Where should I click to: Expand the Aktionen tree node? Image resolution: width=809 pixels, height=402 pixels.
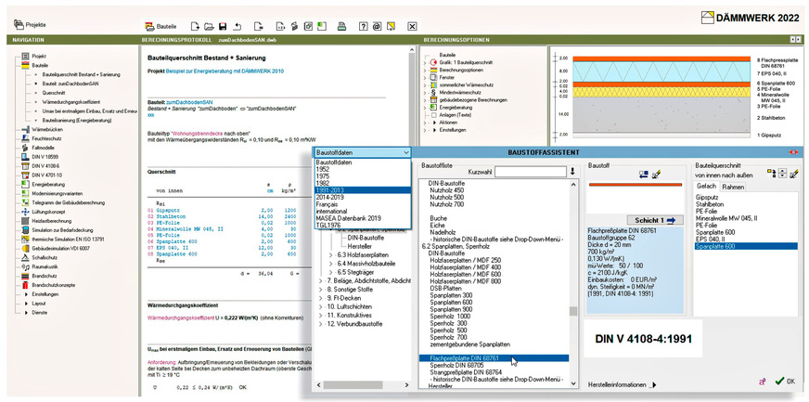click(x=426, y=122)
